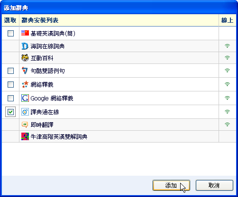Click the online signal icon for 句酷雙語例句
The width and height of the screenshot is (238, 197).
[227, 71]
